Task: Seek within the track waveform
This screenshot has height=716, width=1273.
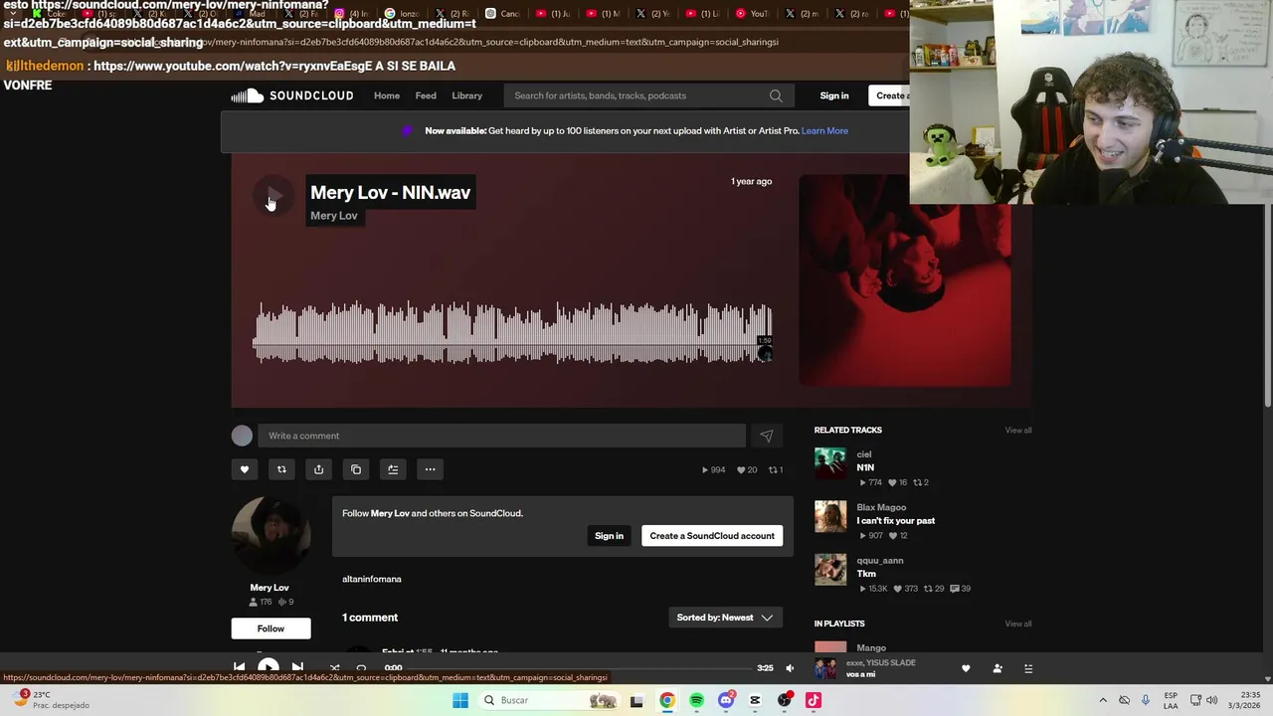Action: point(512,333)
